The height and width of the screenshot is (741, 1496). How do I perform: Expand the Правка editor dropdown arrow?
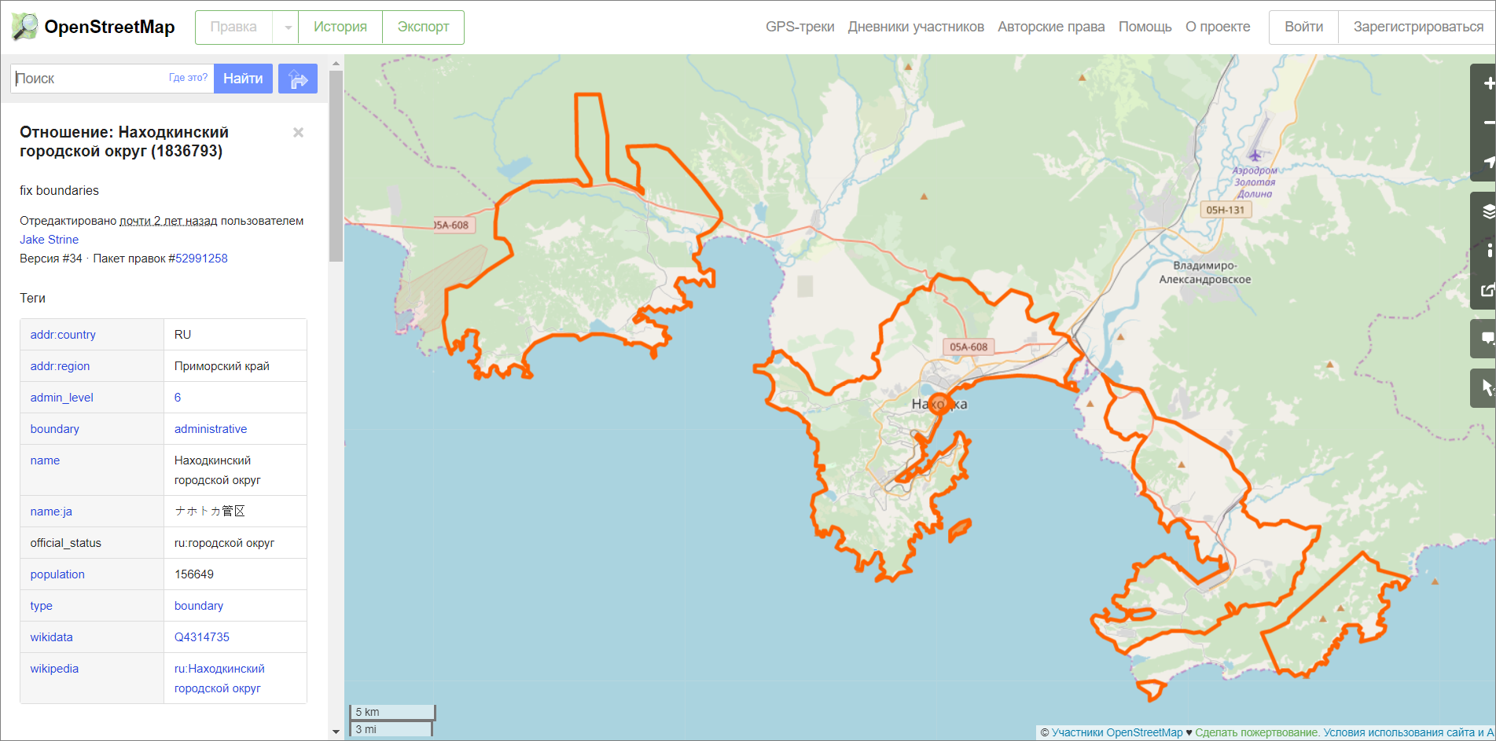coord(286,28)
